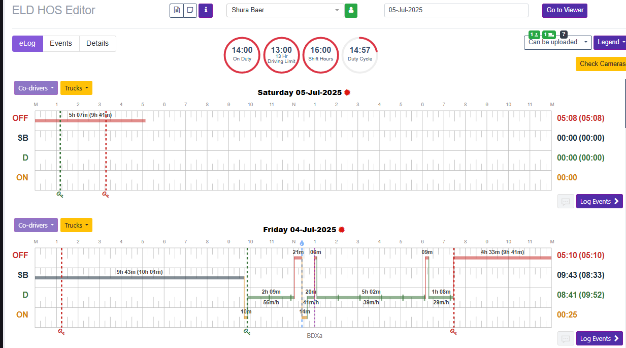Screen dimensions: 626x348
Task: Click green key icon under Friday graph
Action: click(x=247, y=331)
